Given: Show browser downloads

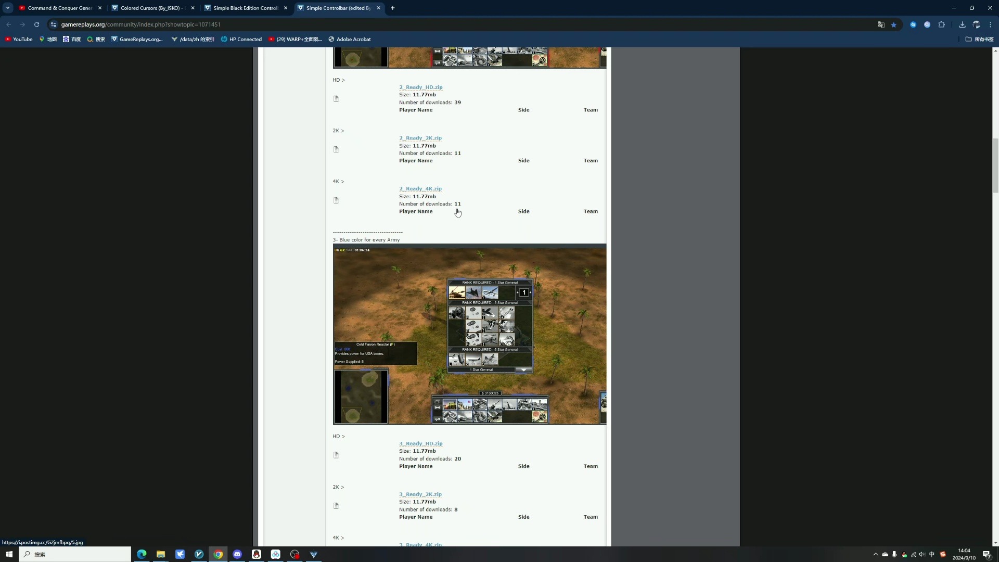Looking at the screenshot, I should click(963, 24).
